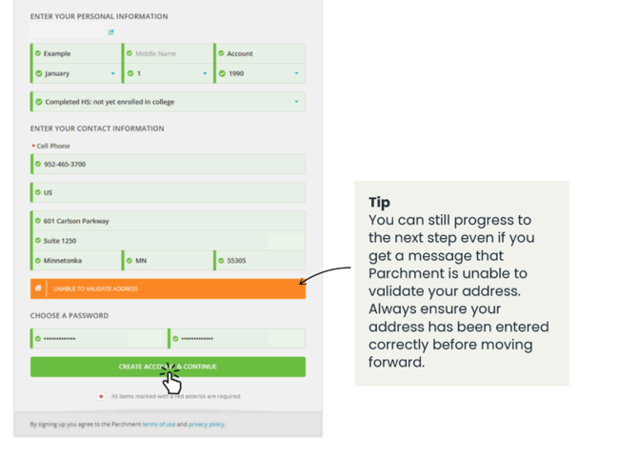The width and height of the screenshot is (638, 457).
Task: Expand the education status dropdown
Action: coord(168,102)
